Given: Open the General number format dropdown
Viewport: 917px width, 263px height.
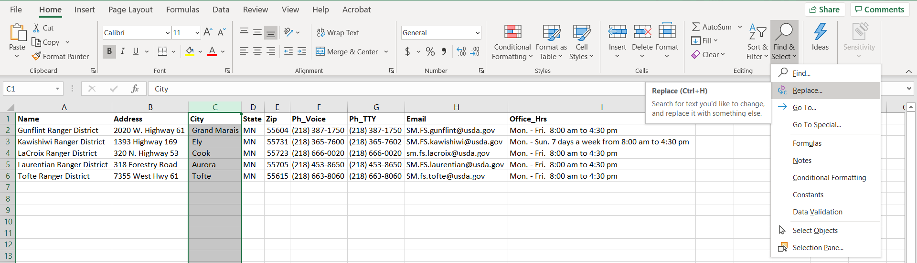Looking at the screenshot, I should coord(477,33).
